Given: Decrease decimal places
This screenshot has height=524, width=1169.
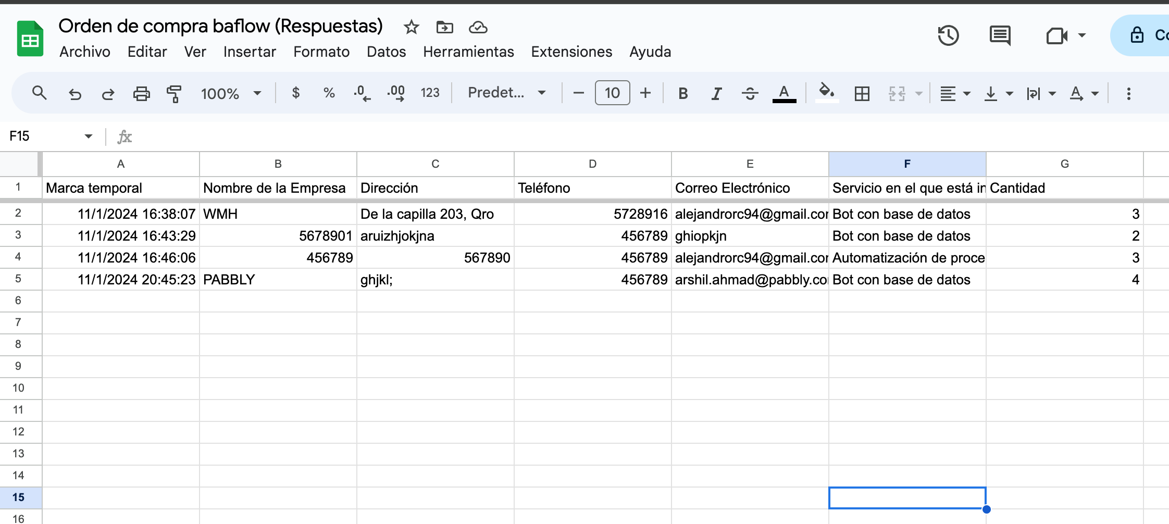Looking at the screenshot, I should coord(362,94).
